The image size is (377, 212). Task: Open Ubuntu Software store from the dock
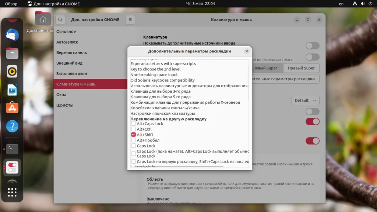(12, 108)
